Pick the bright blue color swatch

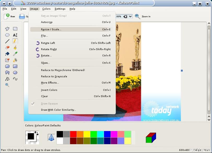pos(107,134)
